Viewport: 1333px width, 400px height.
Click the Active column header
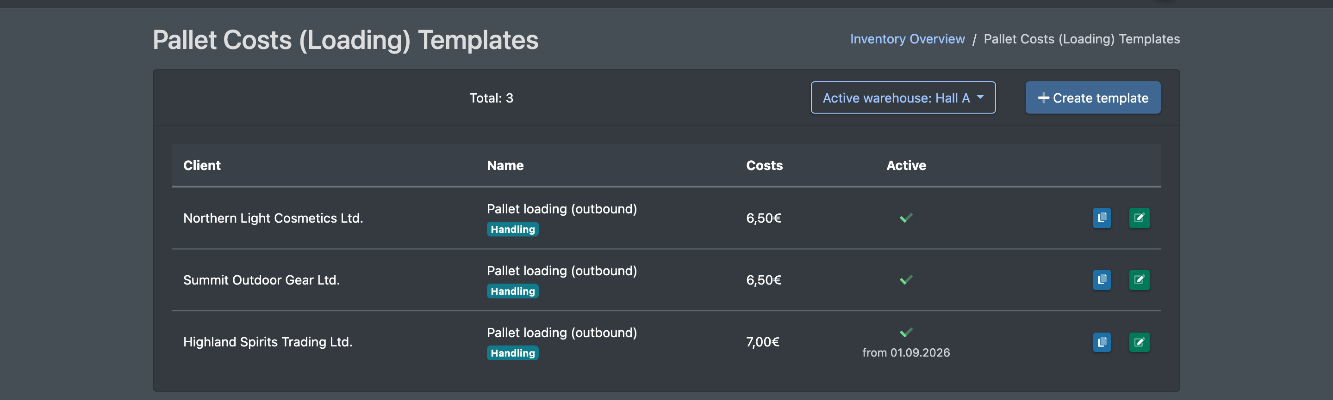coord(906,165)
